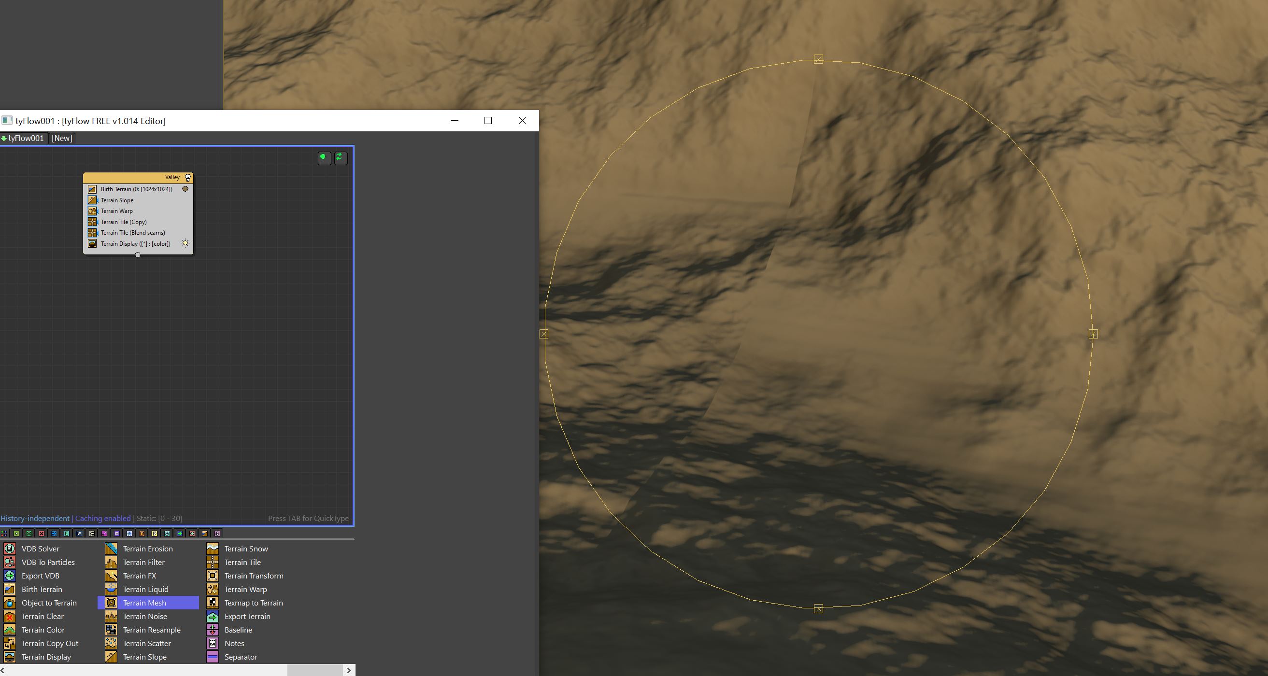This screenshot has height=676, width=1268.
Task: Click the VDB Solver operator icon
Action: coord(10,549)
